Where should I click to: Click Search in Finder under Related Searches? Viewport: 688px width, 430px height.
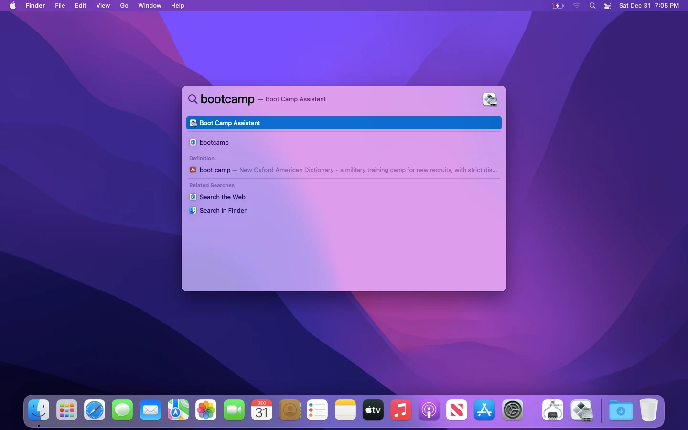[x=223, y=210]
